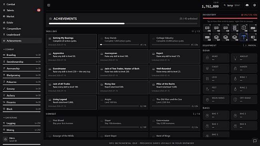The height and width of the screenshot is (146, 260).
Task: Open the Estate page
Action: pos(22,22)
